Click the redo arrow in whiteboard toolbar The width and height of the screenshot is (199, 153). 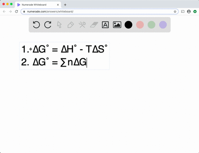48,25
